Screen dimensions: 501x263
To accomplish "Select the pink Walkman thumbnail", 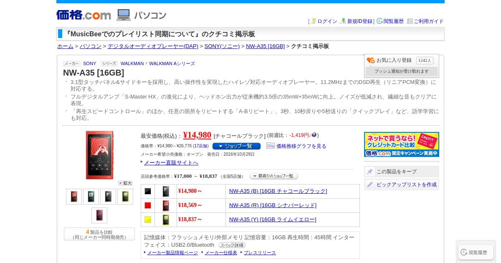I will tap(99, 215).
